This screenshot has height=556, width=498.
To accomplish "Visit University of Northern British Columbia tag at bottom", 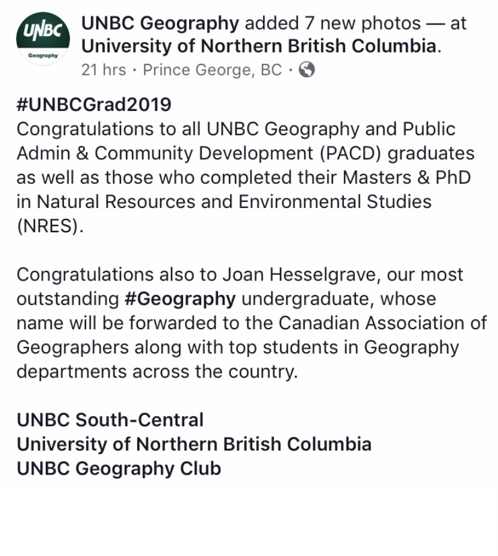I will pos(194,444).
